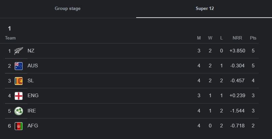Click the Sri Lanka flag icon

(x=19, y=81)
